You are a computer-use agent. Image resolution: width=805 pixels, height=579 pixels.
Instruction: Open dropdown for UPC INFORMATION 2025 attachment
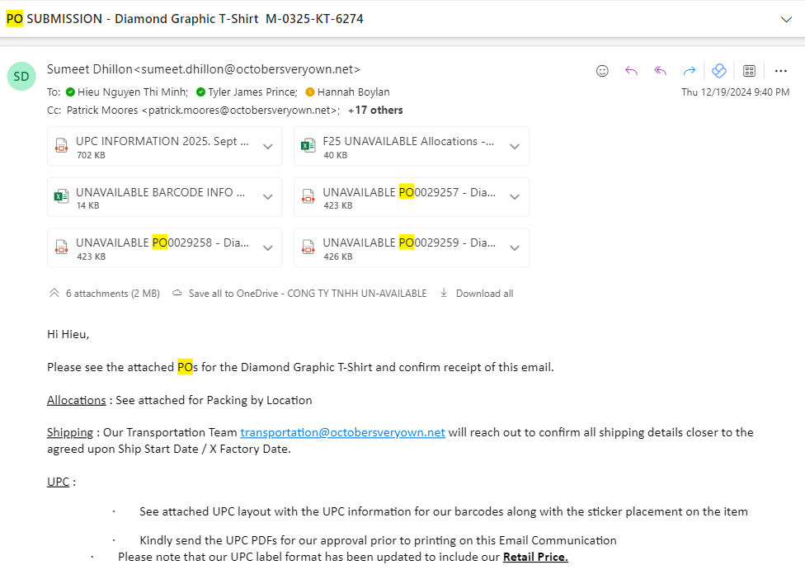pyautogui.click(x=267, y=147)
